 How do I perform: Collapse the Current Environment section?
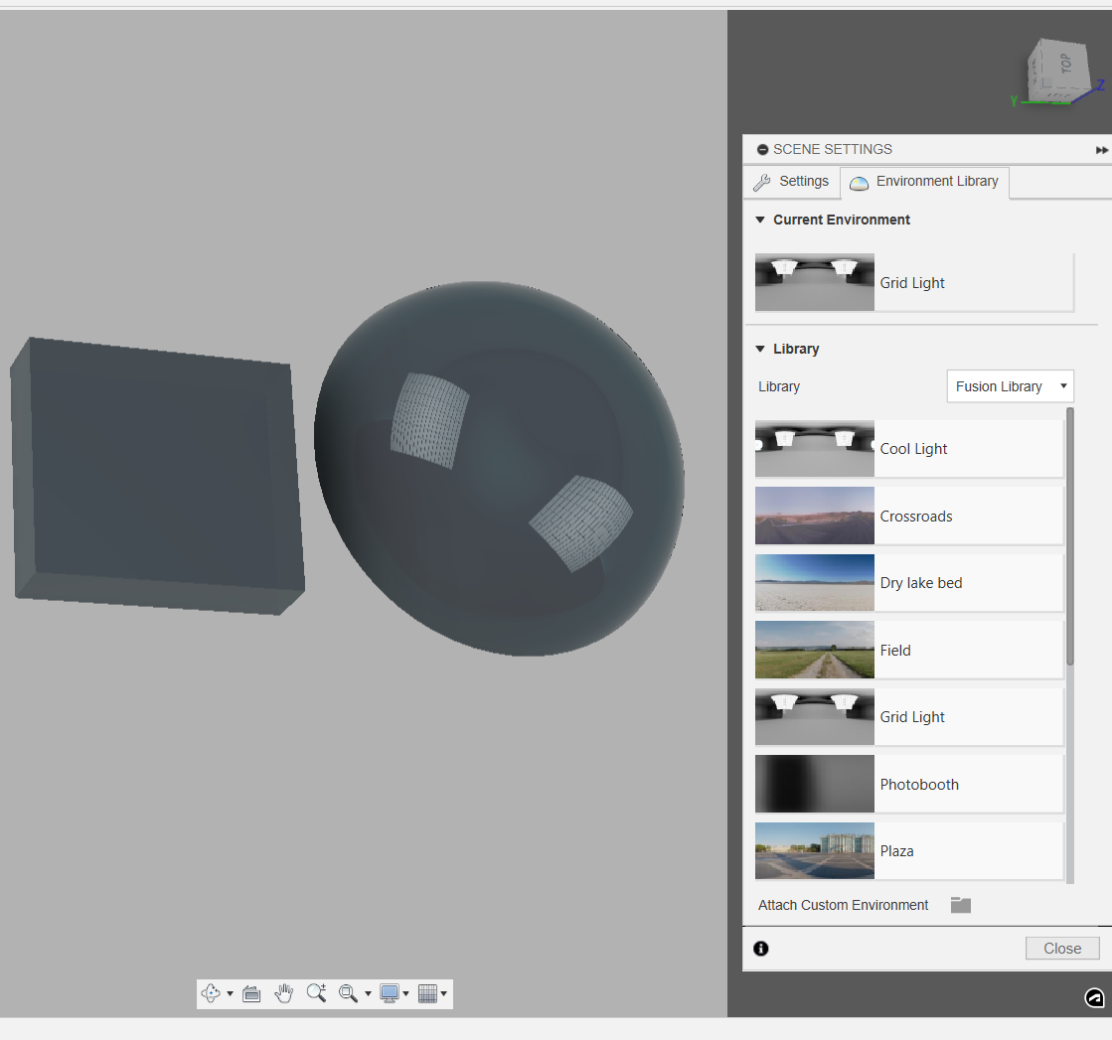click(x=759, y=220)
